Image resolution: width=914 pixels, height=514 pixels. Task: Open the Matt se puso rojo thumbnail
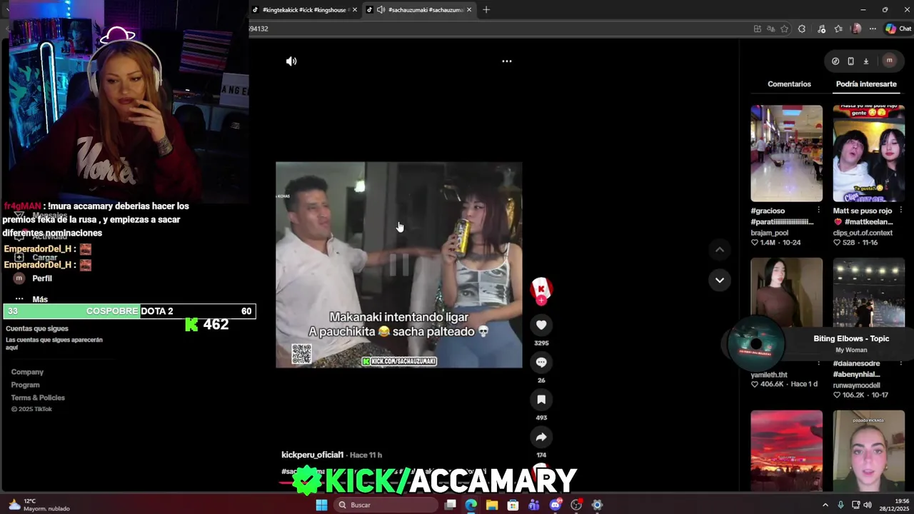pyautogui.click(x=868, y=153)
